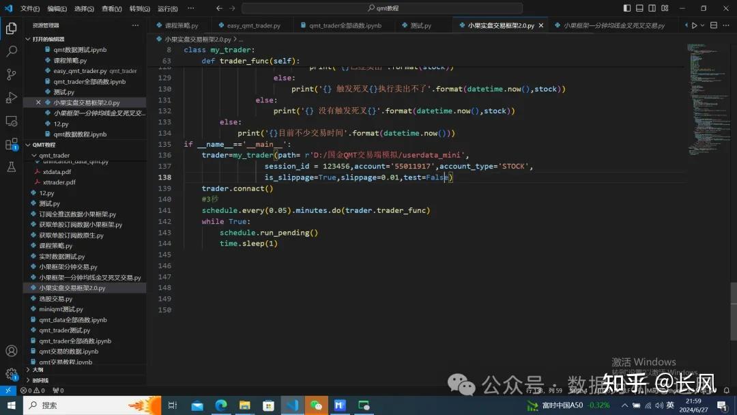The width and height of the screenshot is (737, 415).
Task: Click the errors and warnings status indicator
Action: coord(32,390)
